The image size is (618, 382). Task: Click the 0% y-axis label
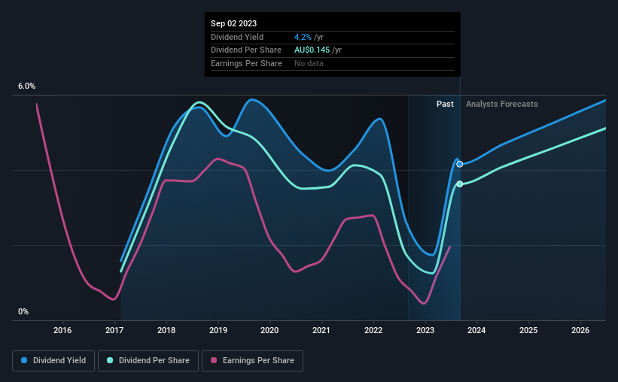tap(23, 311)
